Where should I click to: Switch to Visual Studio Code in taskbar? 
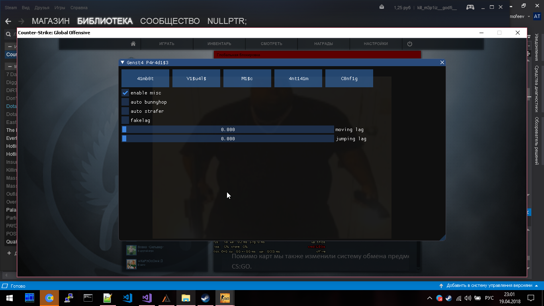pos(127,298)
